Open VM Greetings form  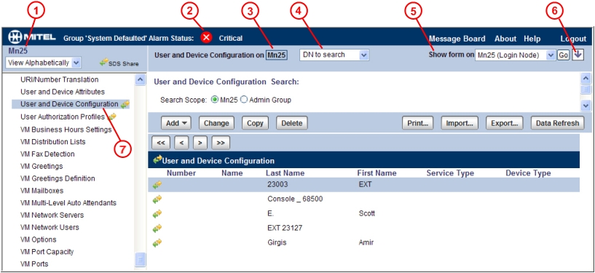(42, 166)
